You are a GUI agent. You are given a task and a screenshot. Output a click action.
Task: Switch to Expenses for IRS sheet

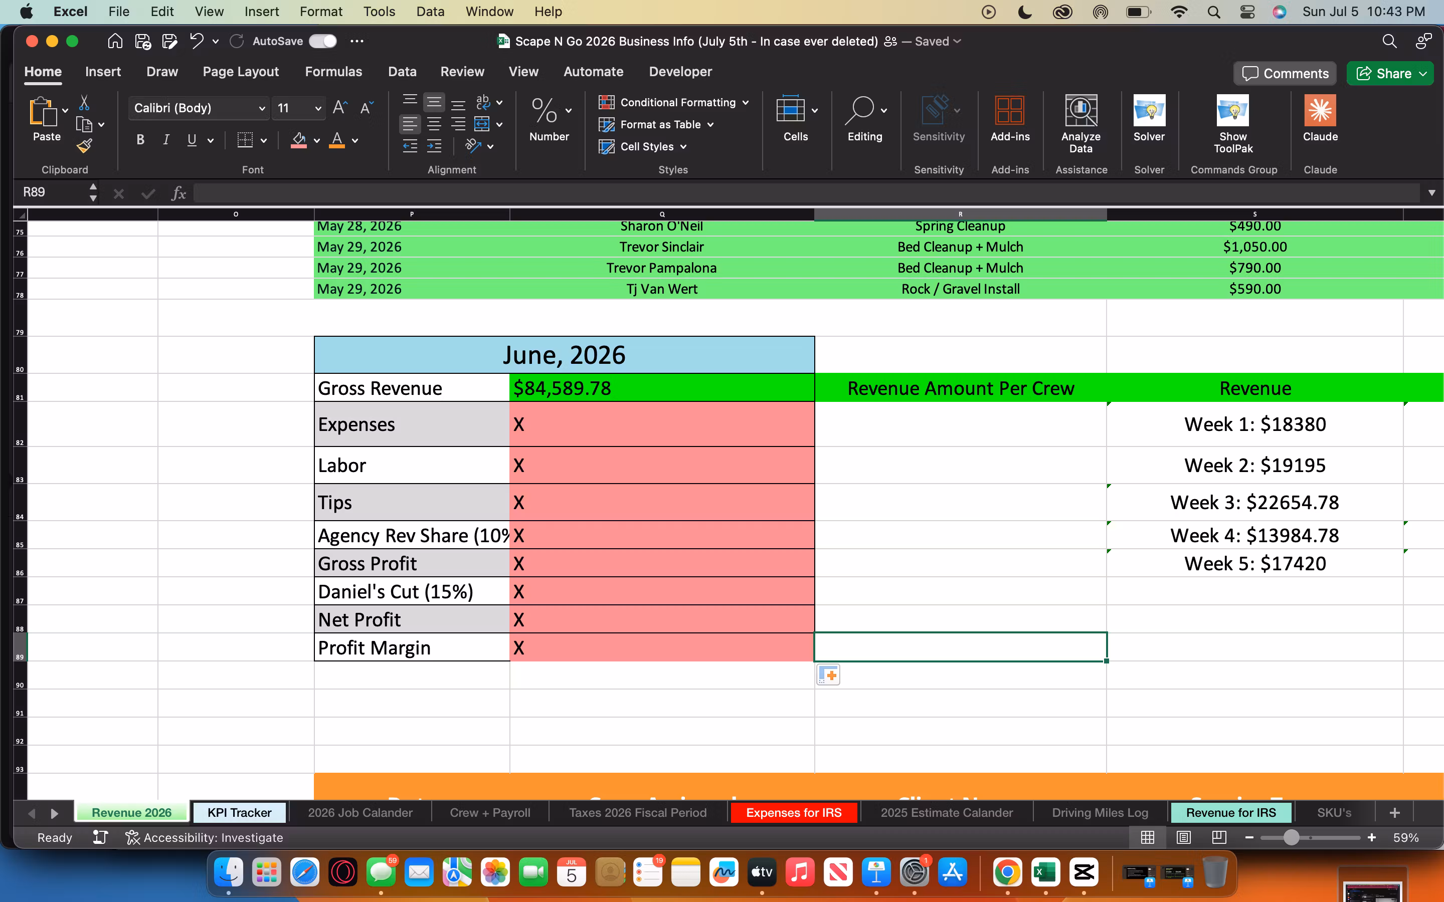[x=794, y=812]
